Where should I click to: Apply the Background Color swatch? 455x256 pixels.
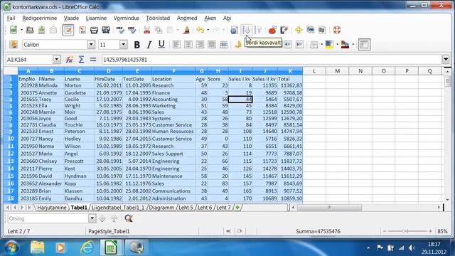click(329, 44)
